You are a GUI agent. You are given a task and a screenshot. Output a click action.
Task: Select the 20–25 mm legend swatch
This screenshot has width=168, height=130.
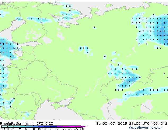47,127
